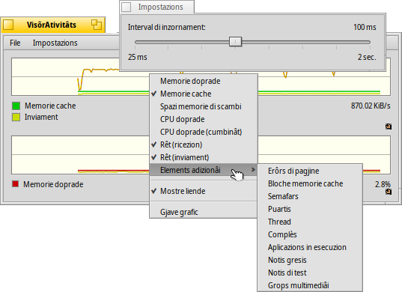
Task: Choose Puartis from submenu
Action: [310, 209]
